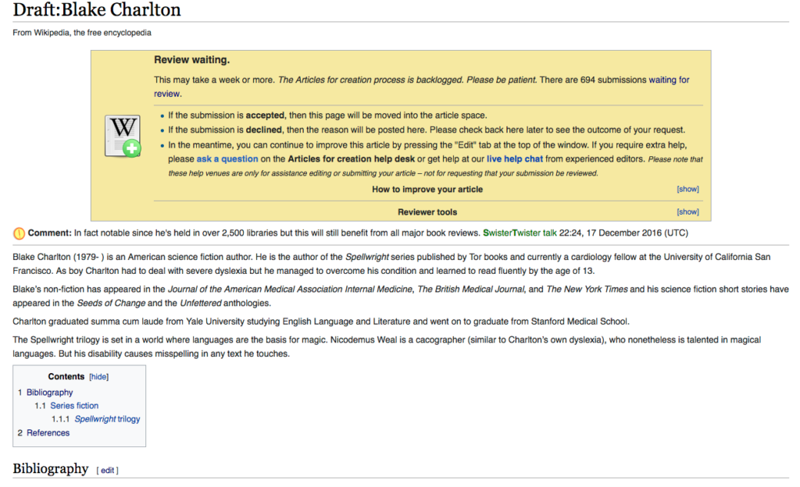Open the 'talk' link after SwisterTwister
800x487 pixels.
click(x=550, y=233)
